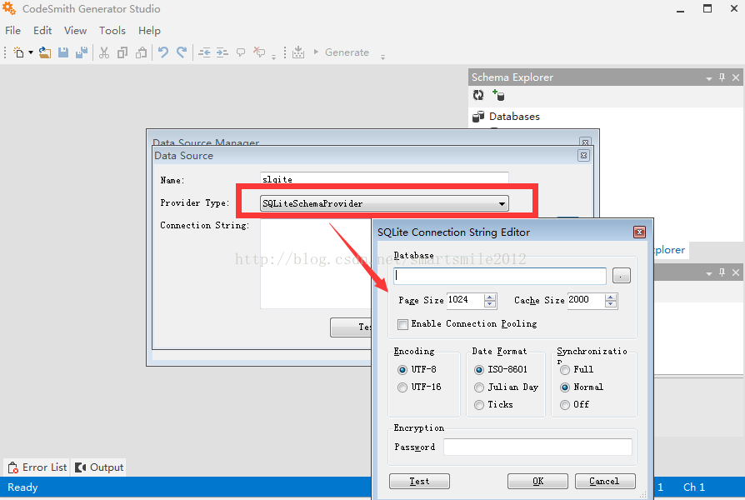Toggle auto-hide pin on Schema Explorer

pos(722,77)
